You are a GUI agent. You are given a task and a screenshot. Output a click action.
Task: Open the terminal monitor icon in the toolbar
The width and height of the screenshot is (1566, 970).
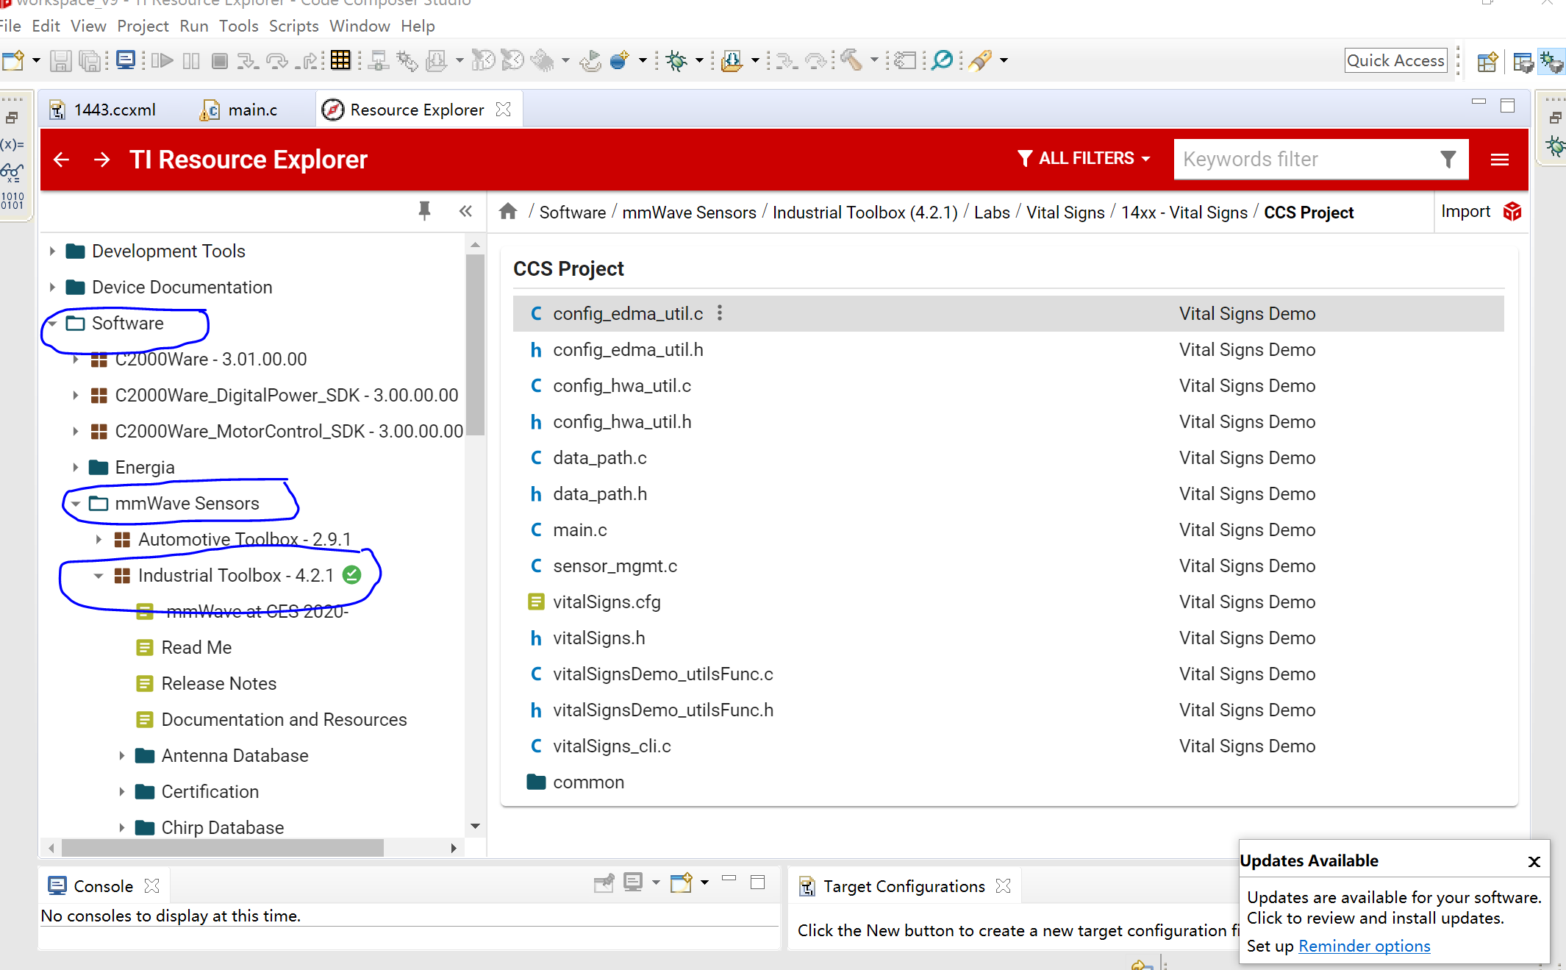(126, 60)
